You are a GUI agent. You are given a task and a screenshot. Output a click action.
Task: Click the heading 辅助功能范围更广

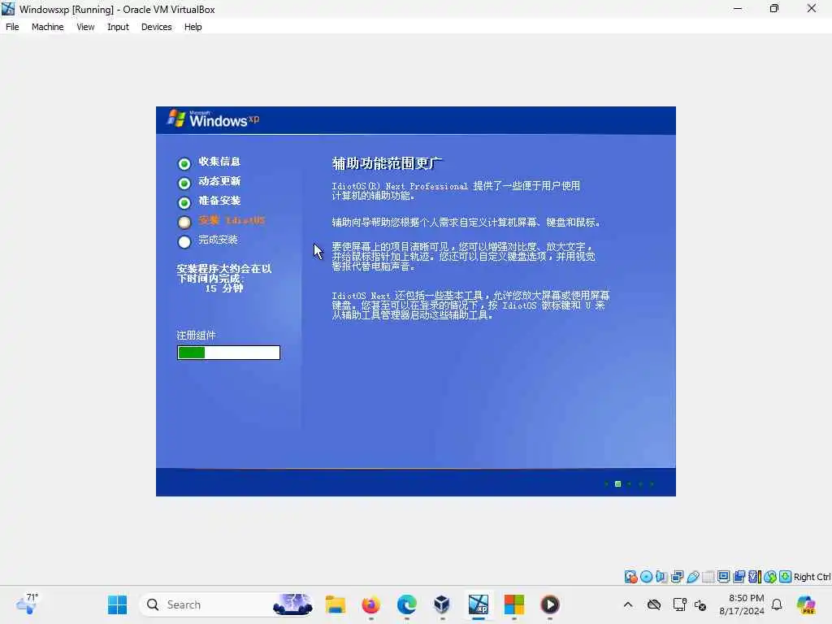coord(387,162)
